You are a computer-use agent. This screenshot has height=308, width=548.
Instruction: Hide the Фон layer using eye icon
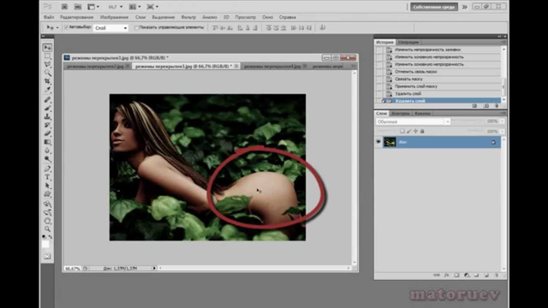click(x=378, y=142)
